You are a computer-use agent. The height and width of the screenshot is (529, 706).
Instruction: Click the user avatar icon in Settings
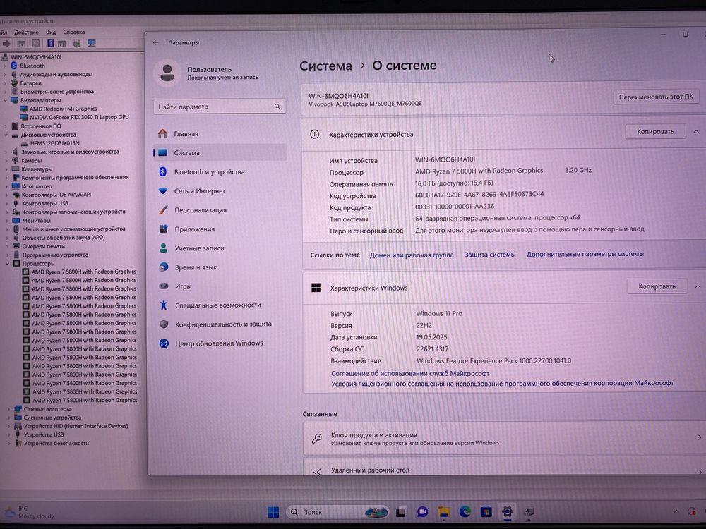pos(167,73)
